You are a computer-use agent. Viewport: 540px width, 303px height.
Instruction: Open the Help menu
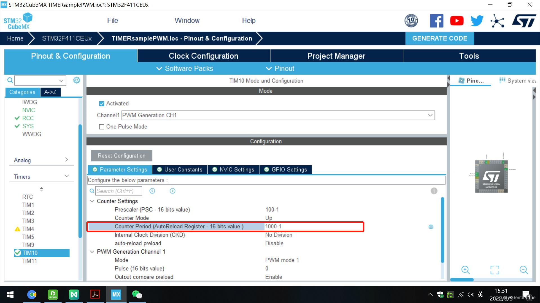249,20
